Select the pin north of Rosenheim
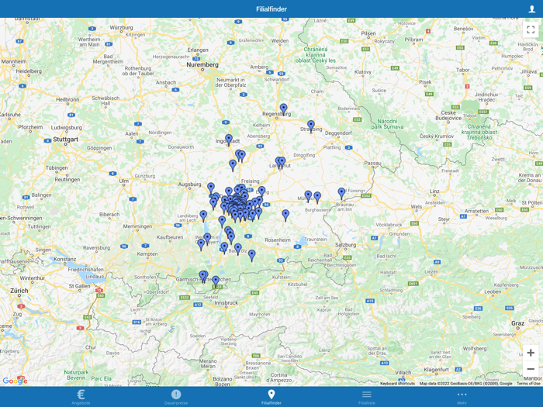The width and height of the screenshot is (543, 407). pos(285,216)
